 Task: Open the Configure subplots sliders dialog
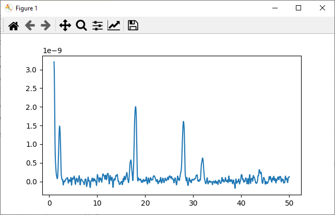pos(98,26)
